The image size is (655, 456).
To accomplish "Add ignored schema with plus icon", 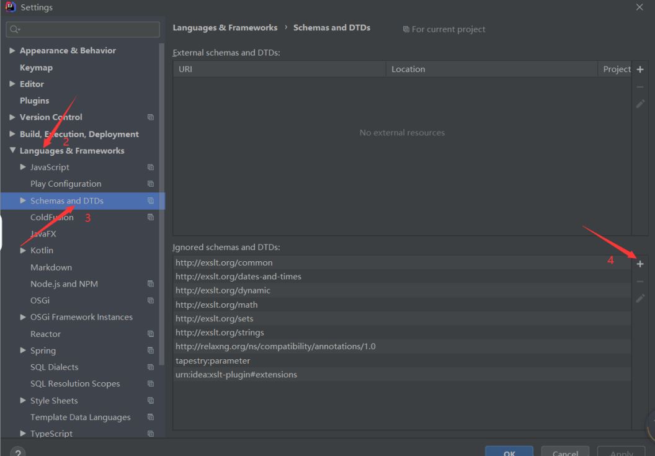I will coord(640,264).
